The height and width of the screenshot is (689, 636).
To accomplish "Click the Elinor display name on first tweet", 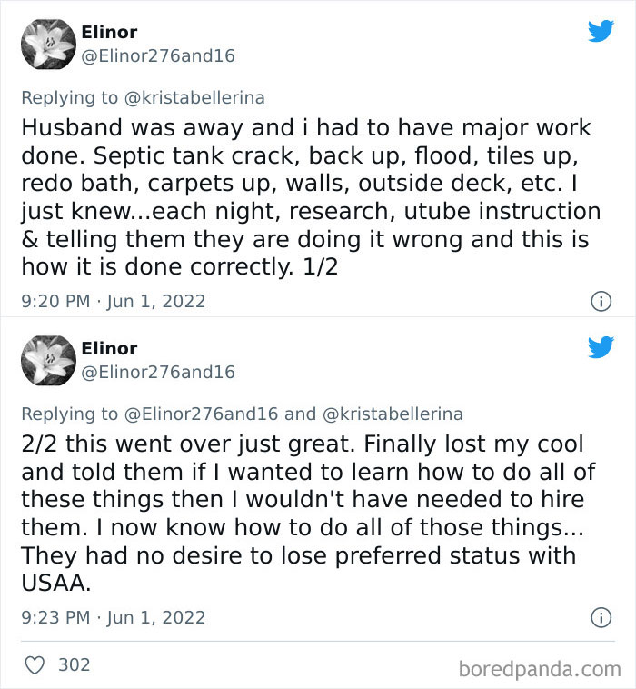I will (109, 34).
